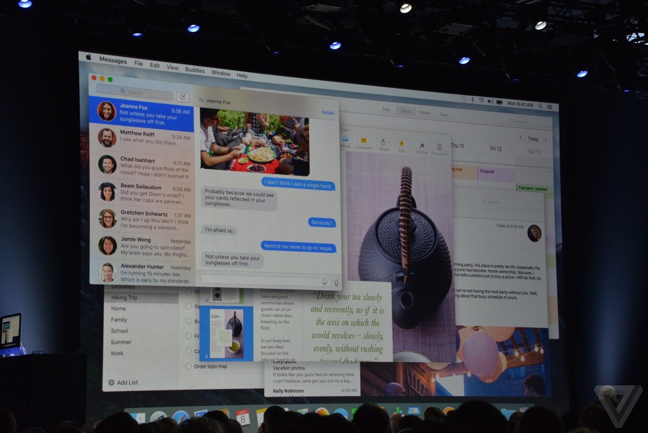Click the smiley emoji icon in Messages input bar
This screenshot has width=648, height=433.
point(325,282)
